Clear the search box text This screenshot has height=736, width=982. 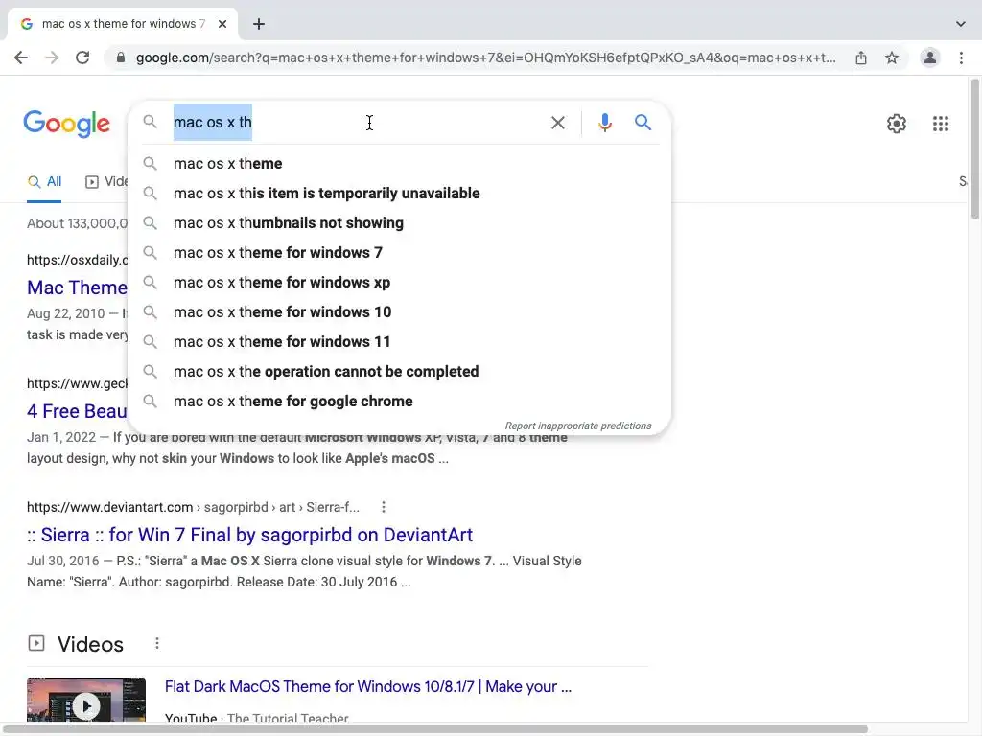pos(557,122)
